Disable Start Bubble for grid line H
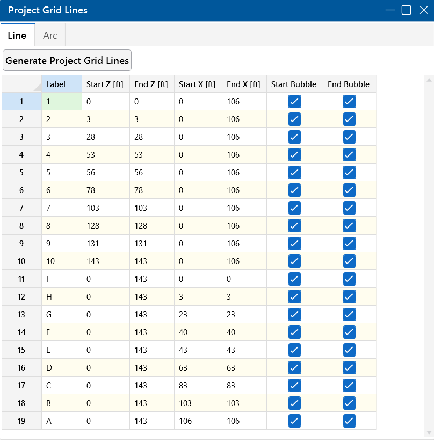This screenshot has width=434, height=440. (294, 297)
